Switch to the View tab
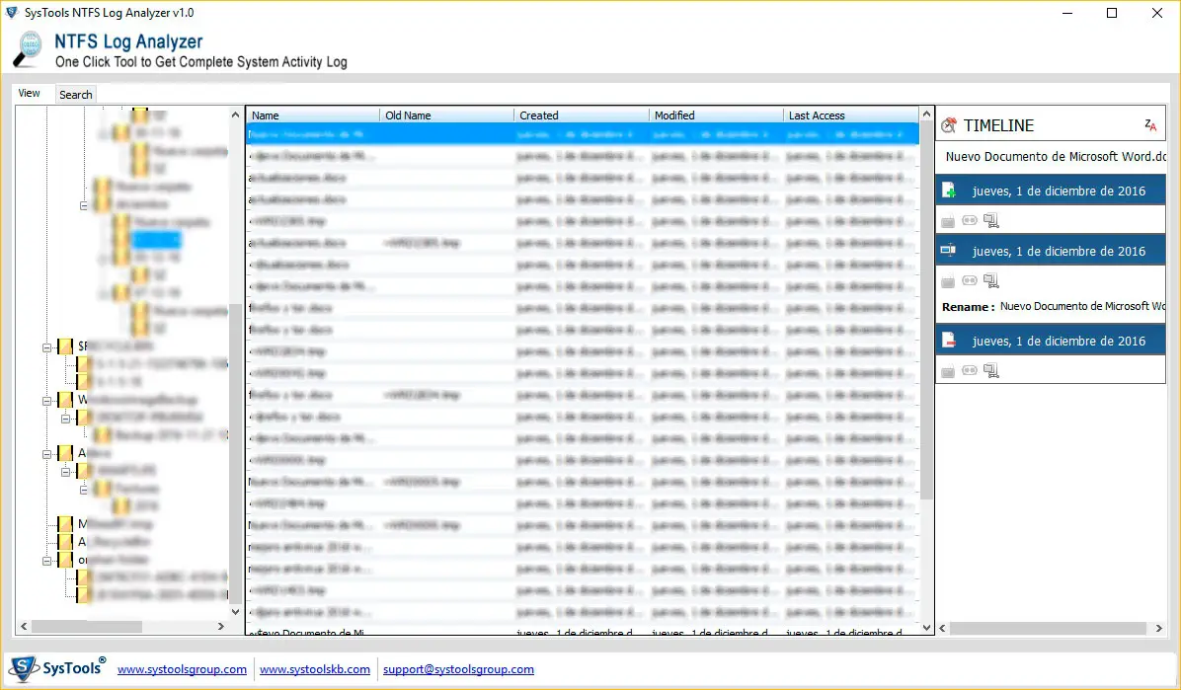 [x=30, y=94]
